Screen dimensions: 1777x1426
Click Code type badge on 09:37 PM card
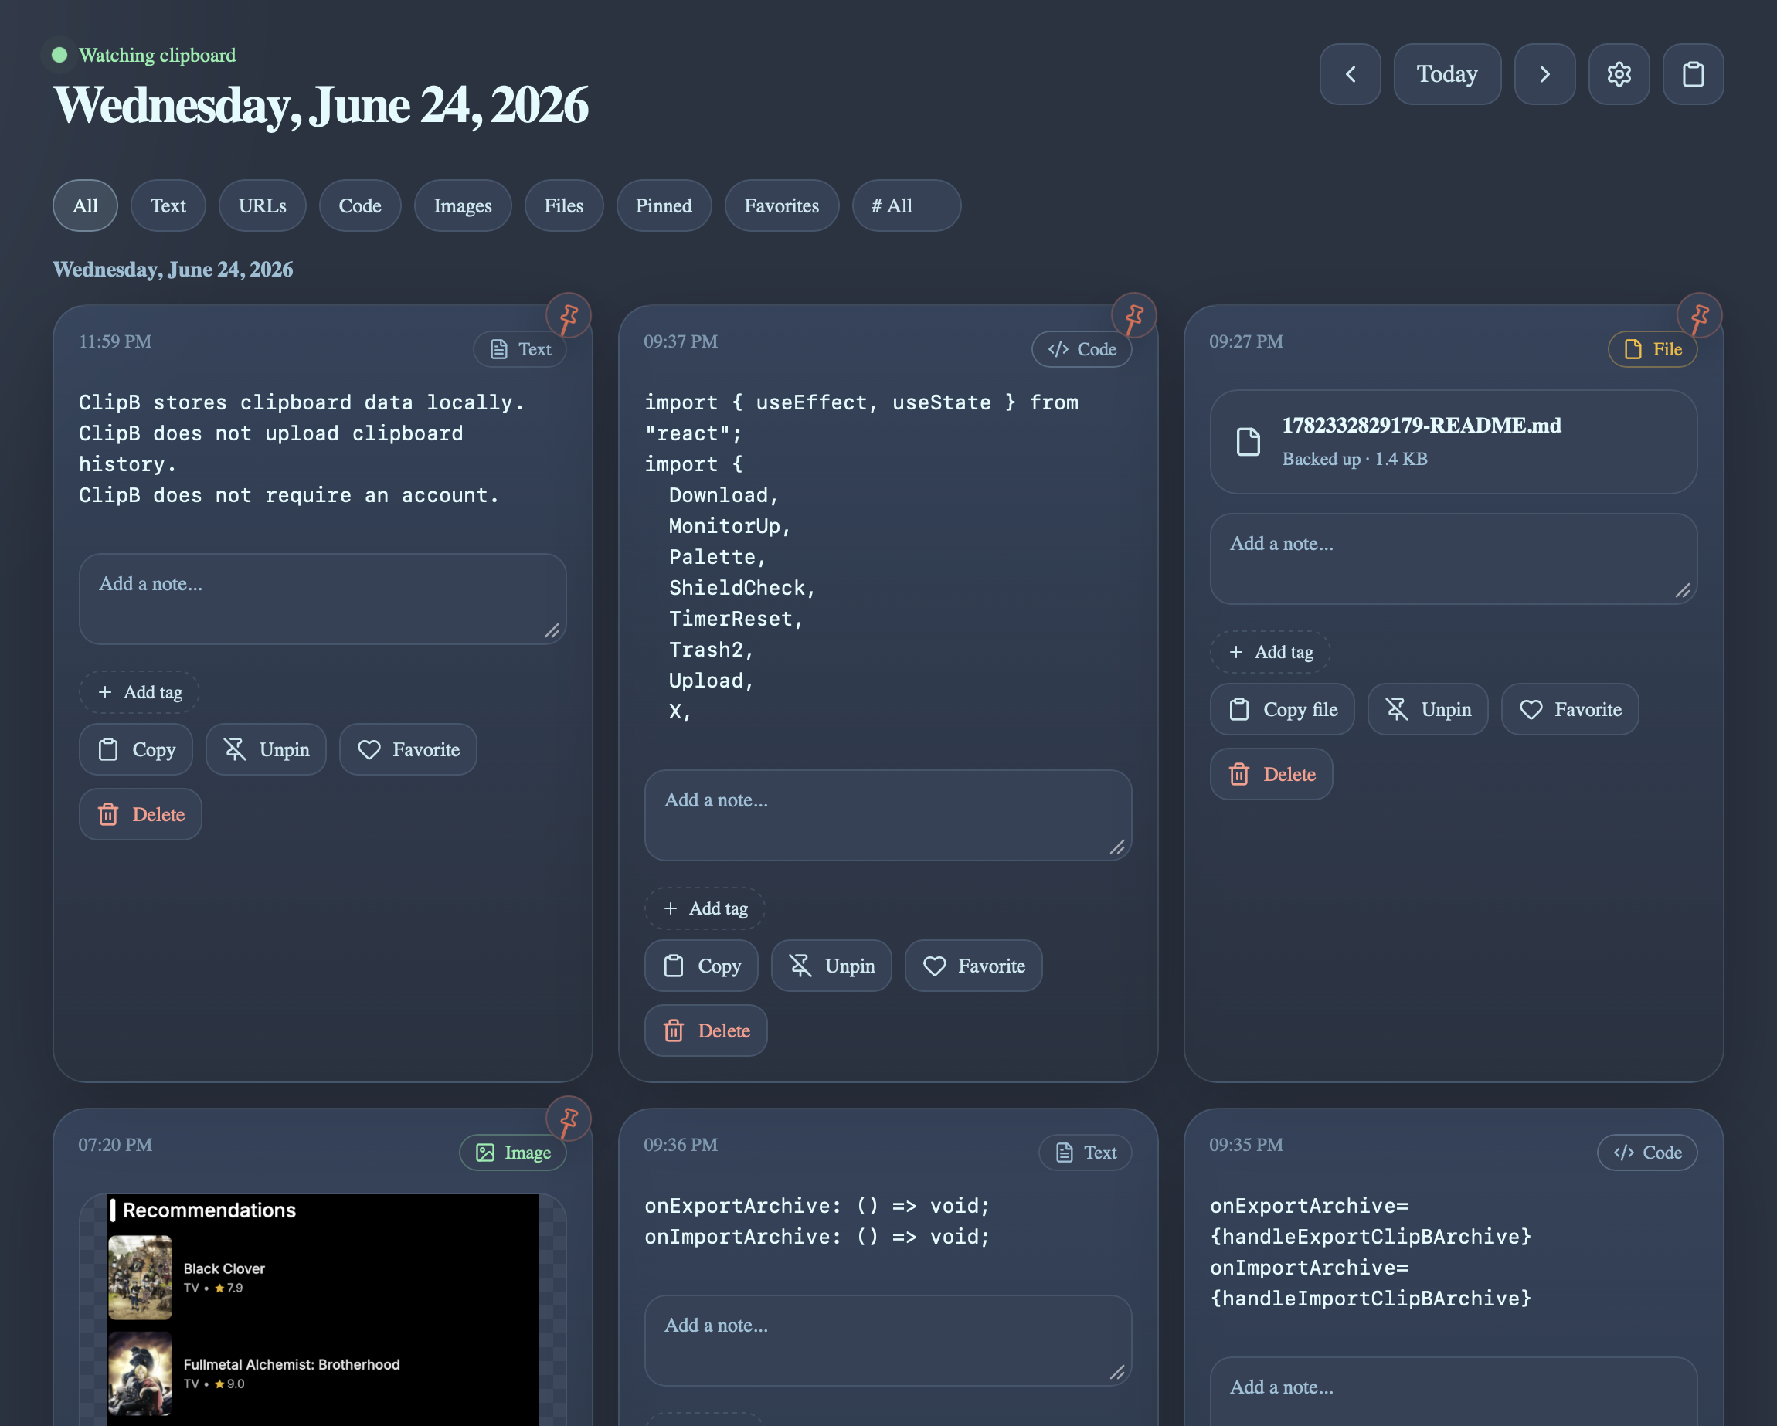pyautogui.click(x=1082, y=349)
